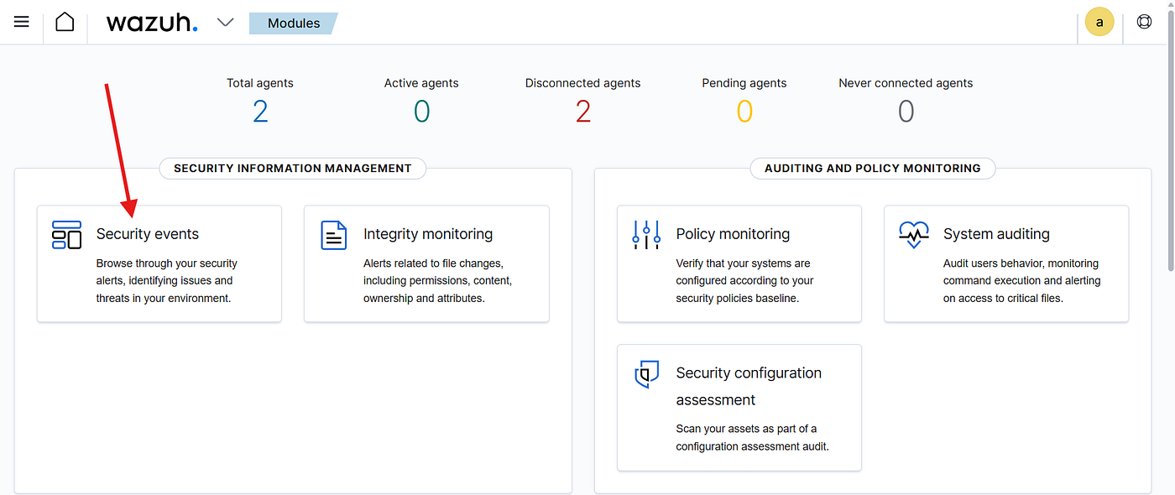Open the help lifebuoy icon
1175x495 pixels.
coord(1144,22)
